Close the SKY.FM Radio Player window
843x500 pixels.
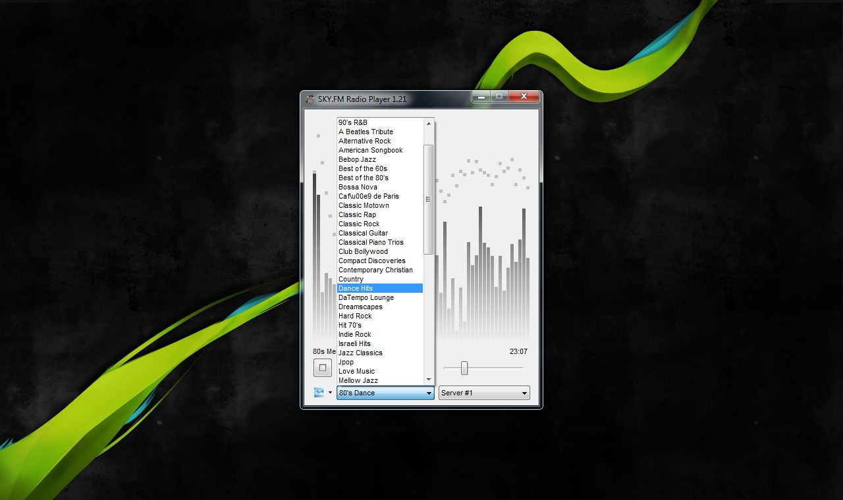524,97
